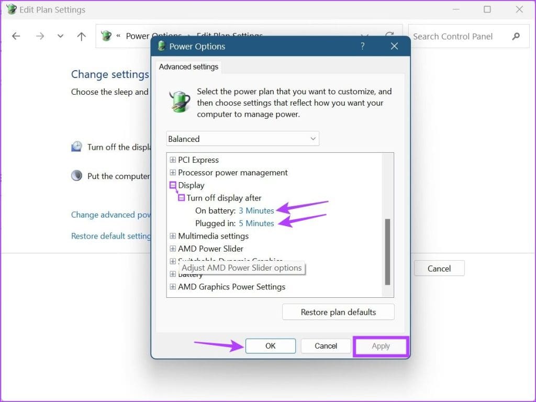Click the search magnifier in Search Control Panel
Viewport: 536px width, 402px height.
tap(516, 36)
